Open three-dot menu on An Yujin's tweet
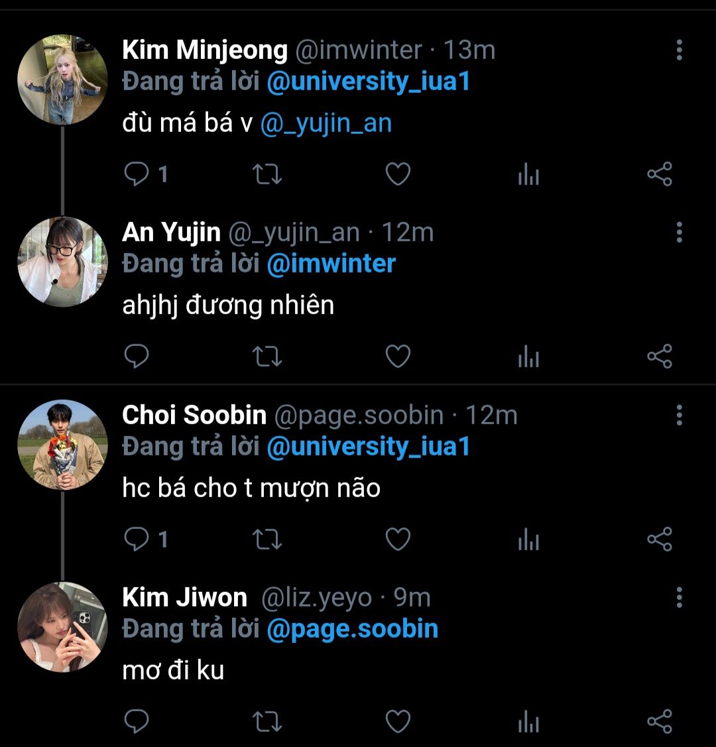716x747 pixels. (x=679, y=233)
